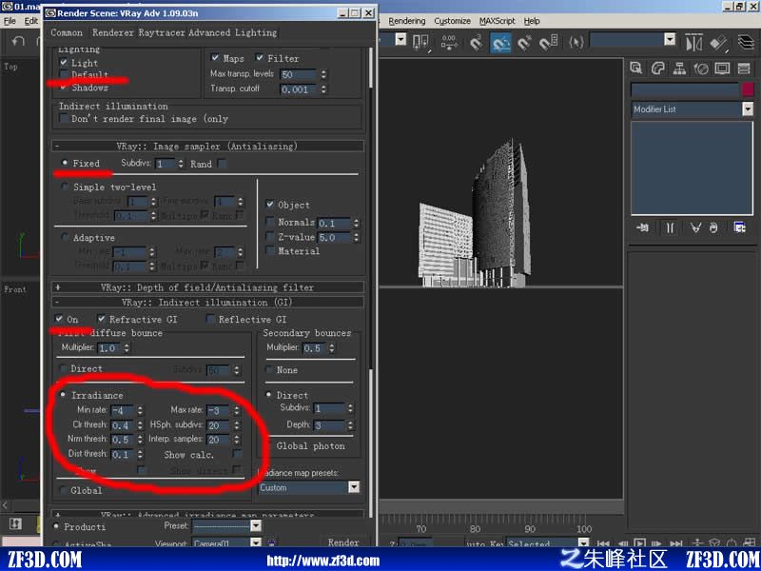The image size is (761, 571).
Task: Enable Don't render final image checkbox
Action: 64,118
